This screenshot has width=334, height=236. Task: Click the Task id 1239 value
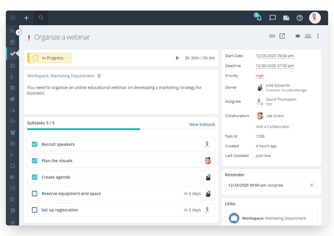[260, 136]
